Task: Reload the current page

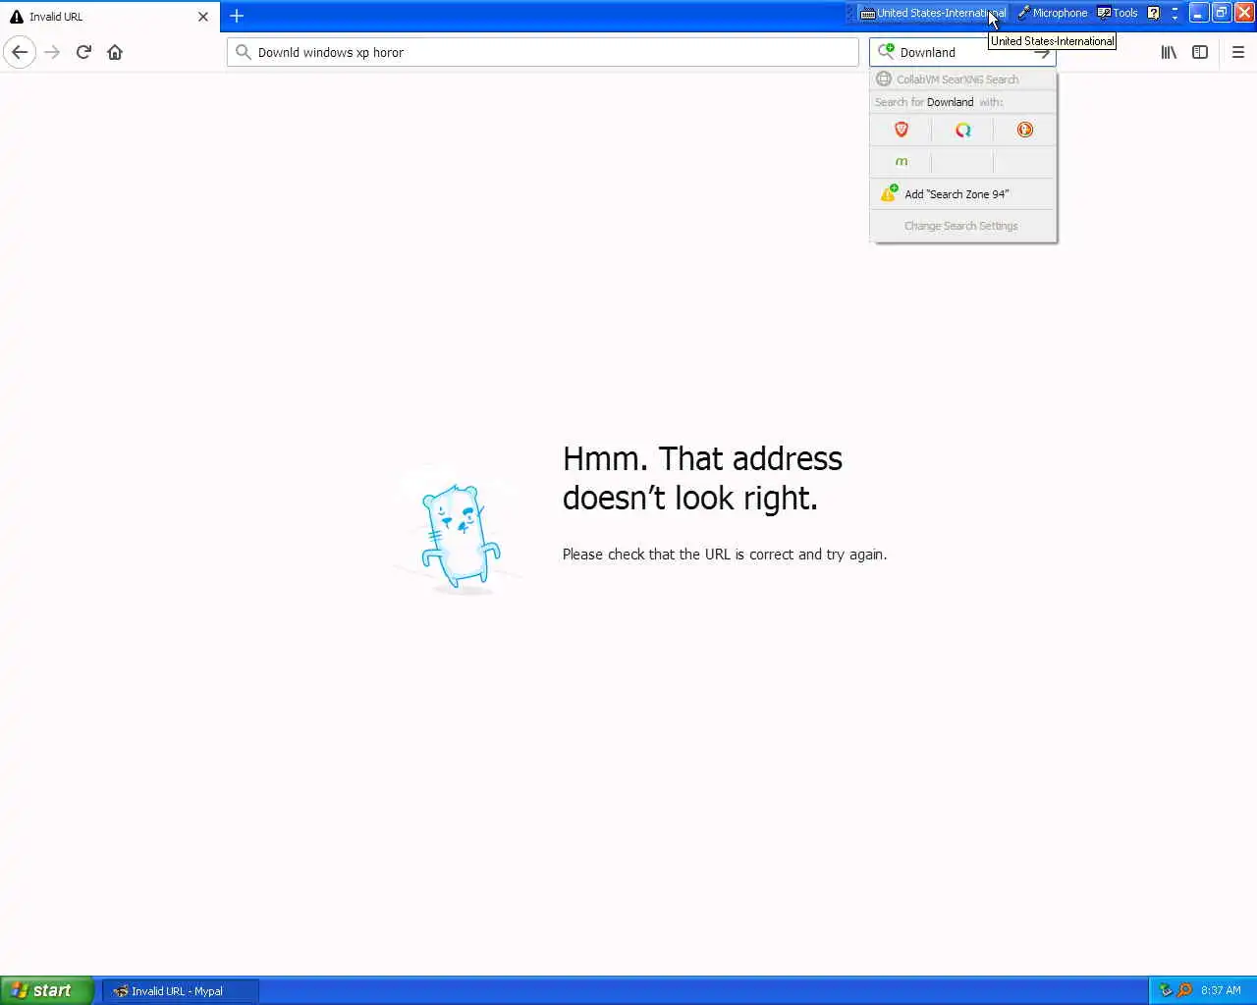Action: (x=83, y=52)
